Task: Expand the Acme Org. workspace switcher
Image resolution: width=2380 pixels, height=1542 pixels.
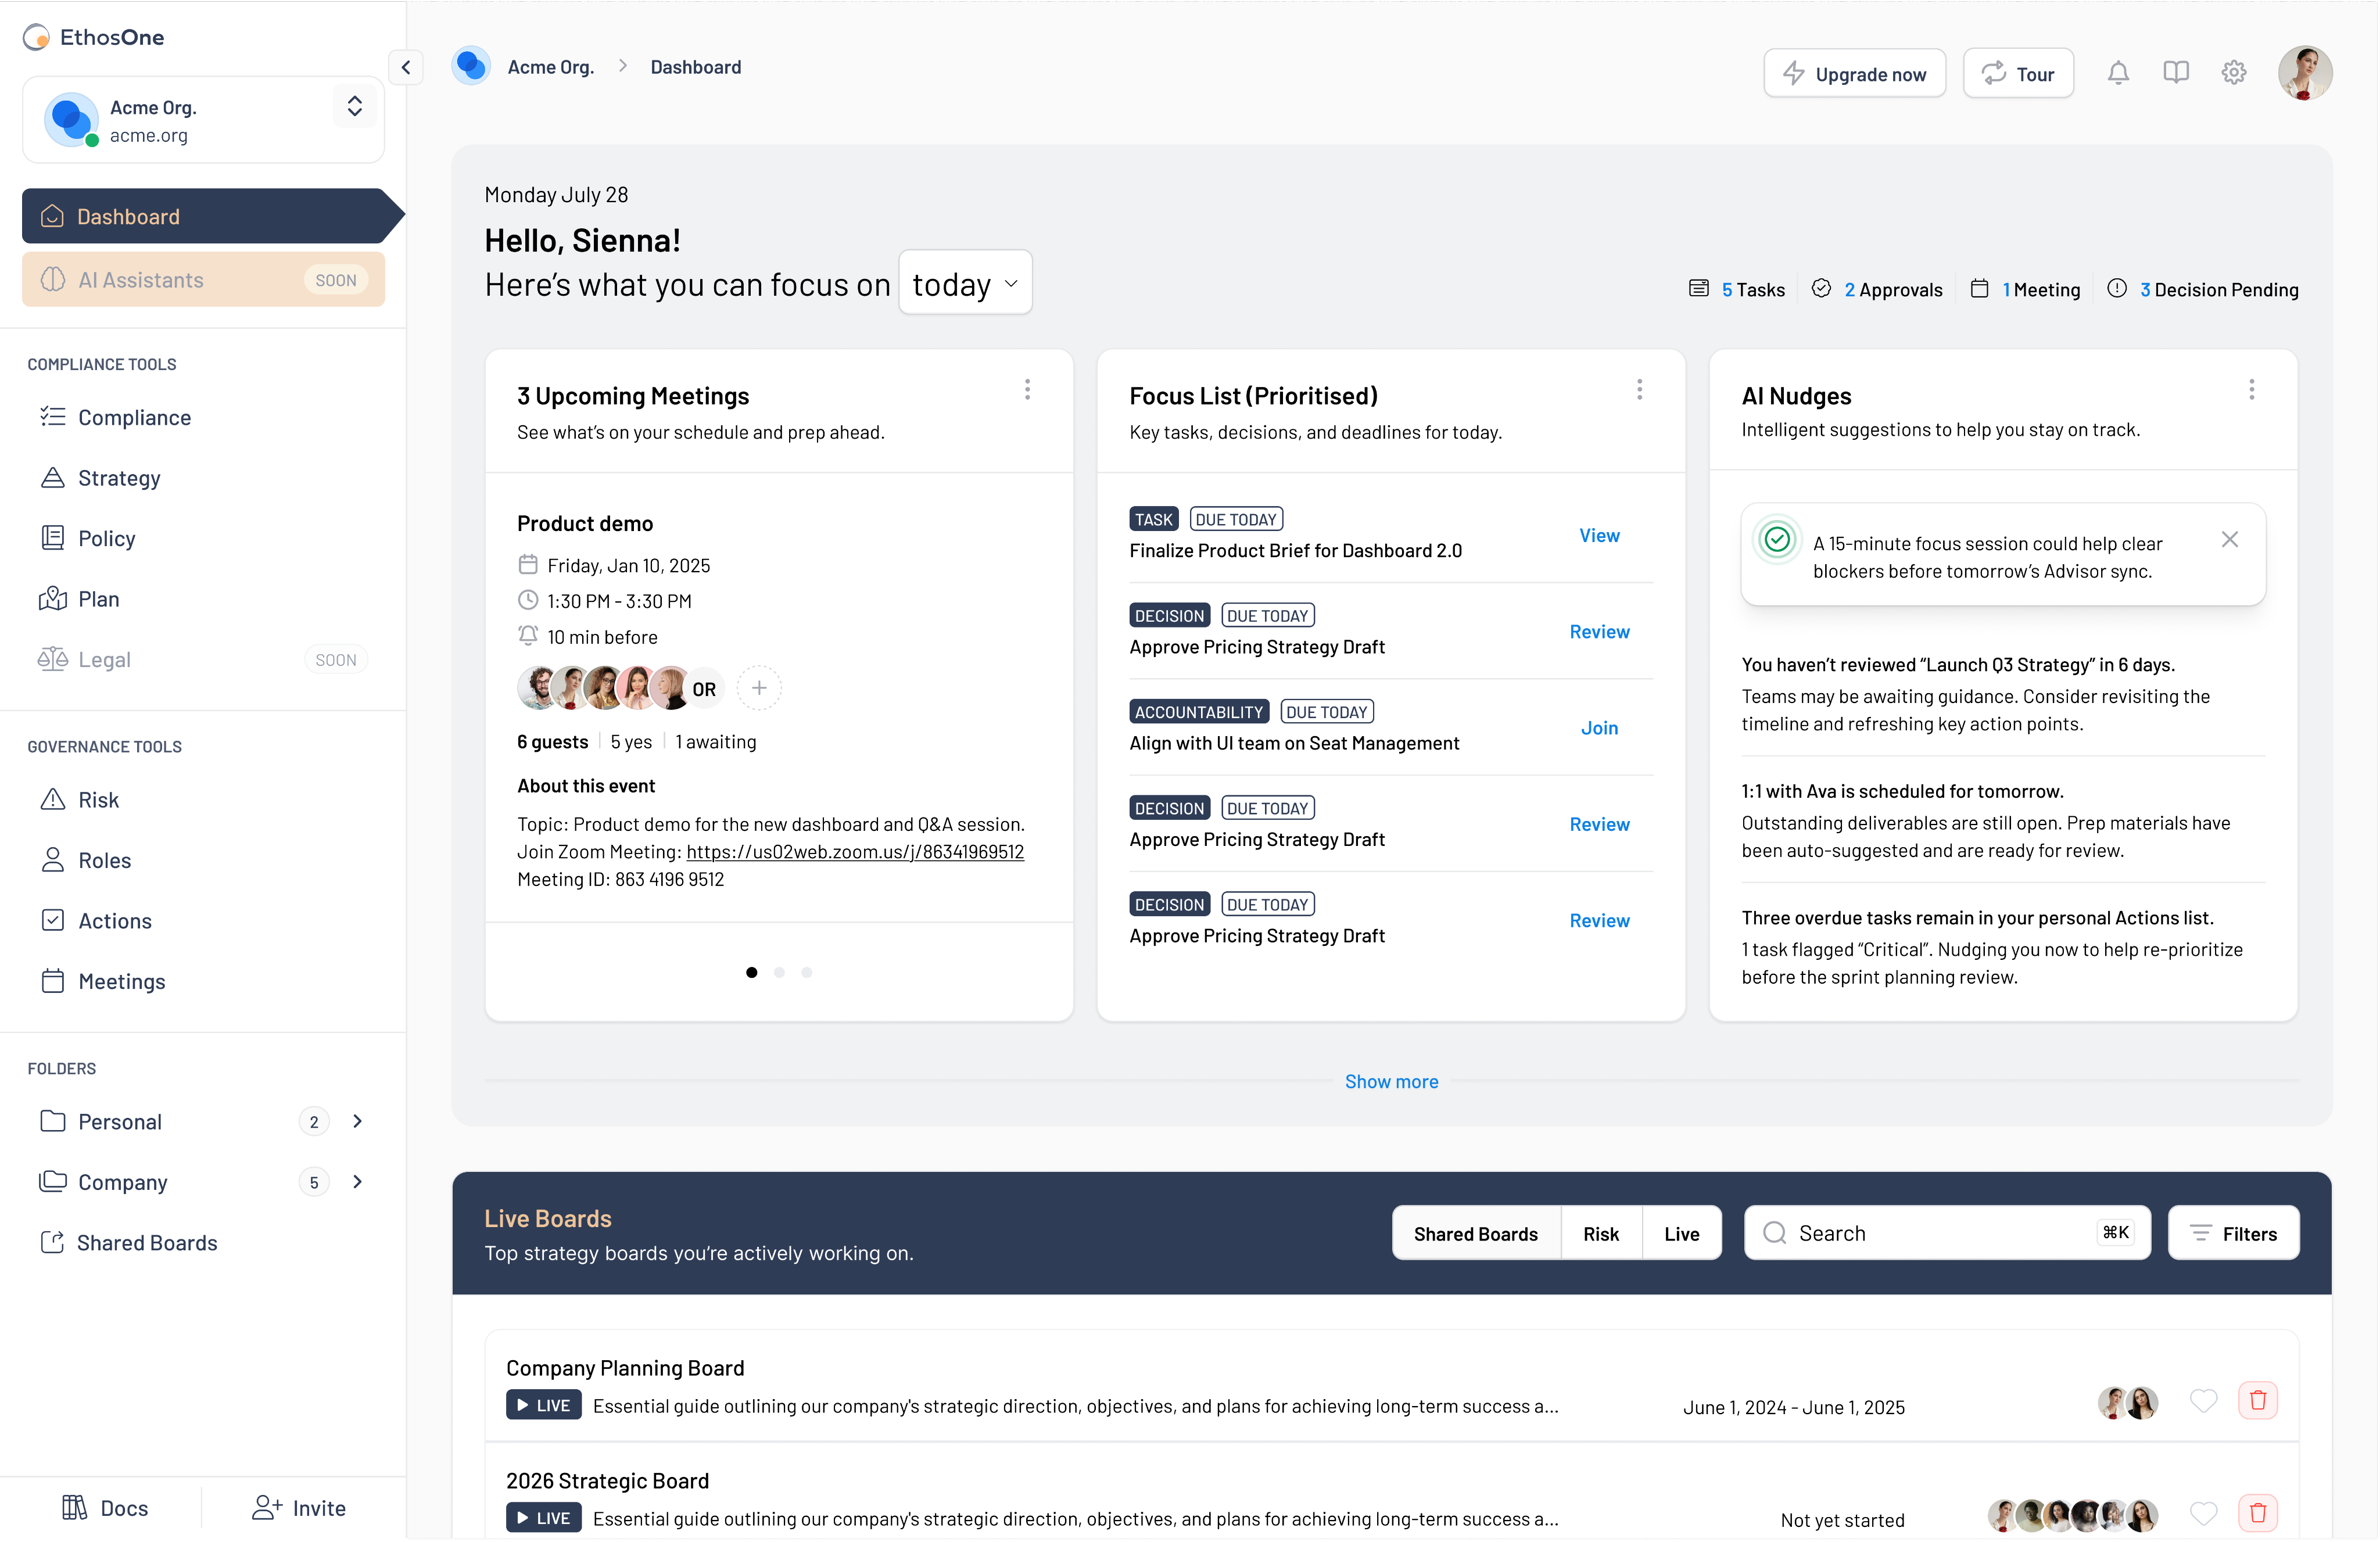Action: coord(354,107)
